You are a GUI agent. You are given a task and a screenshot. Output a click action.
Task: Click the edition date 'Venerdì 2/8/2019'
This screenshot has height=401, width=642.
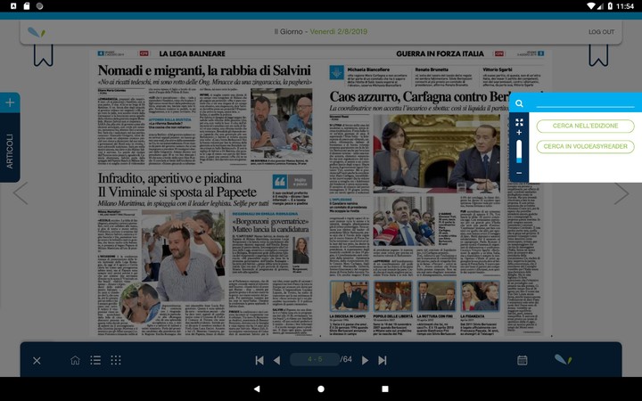pos(338,31)
